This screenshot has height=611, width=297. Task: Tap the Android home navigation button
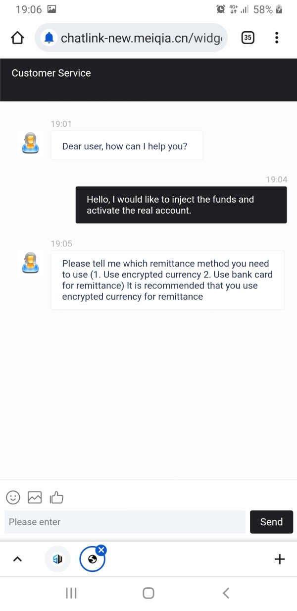coord(148,593)
